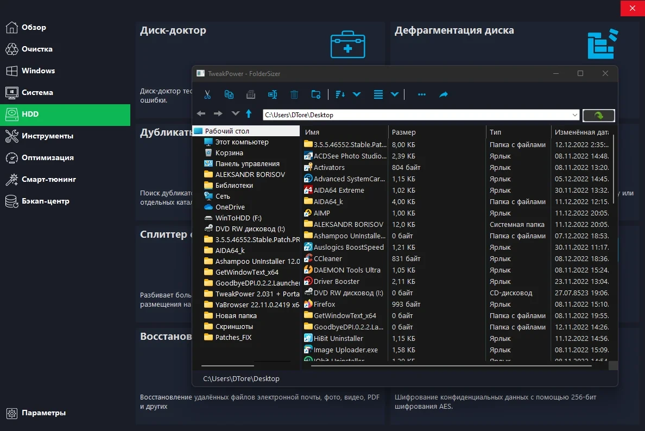Open the Диск-доктор card title
The height and width of the screenshot is (431, 645).
point(173,30)
